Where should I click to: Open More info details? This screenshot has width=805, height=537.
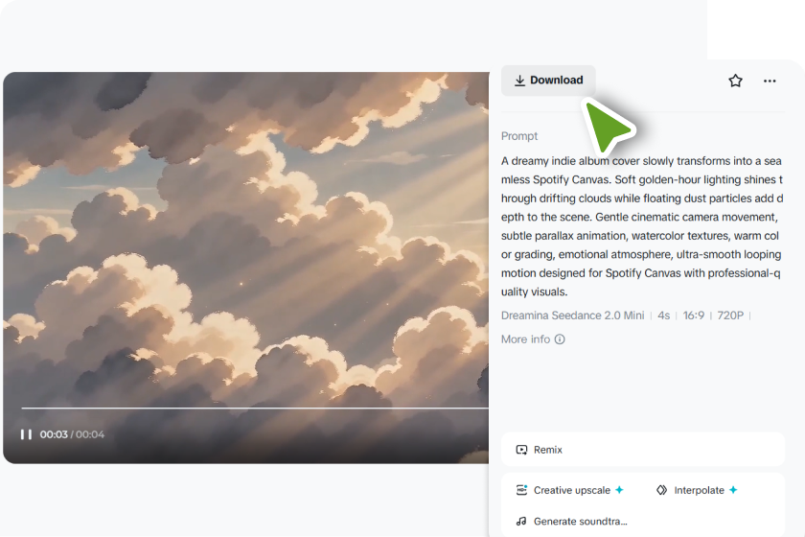pyautogui.click(x=533, y=339)
